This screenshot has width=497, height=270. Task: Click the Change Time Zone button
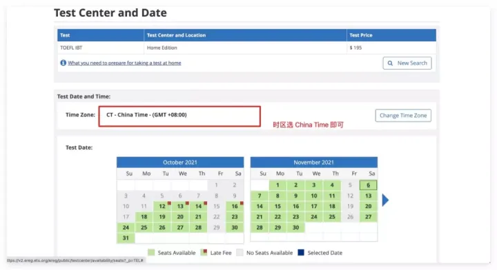tap(403, 116)
